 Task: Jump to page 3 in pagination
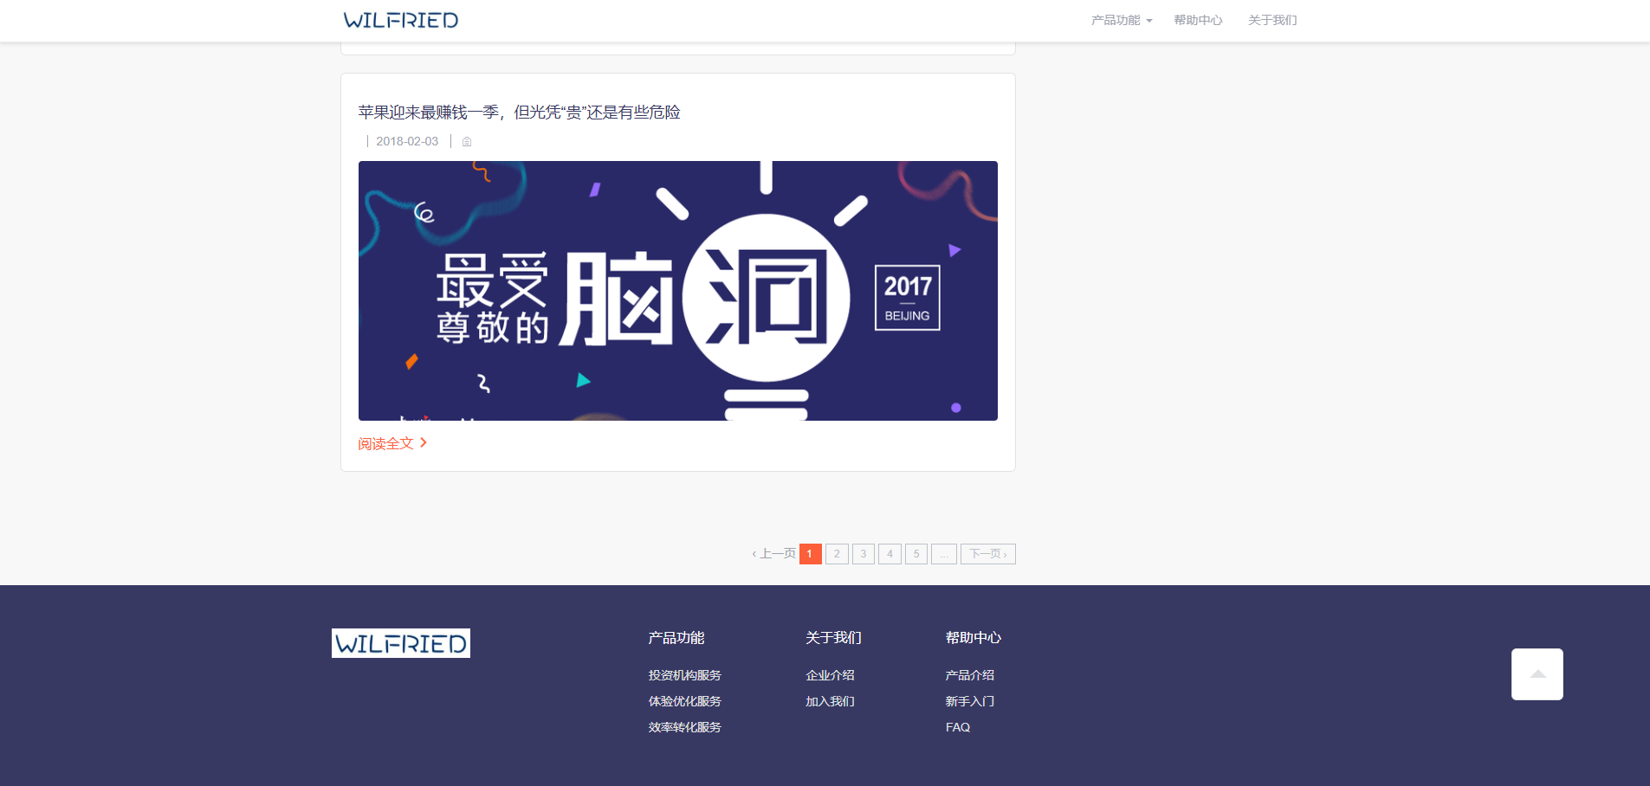click(x=864, y=554)
